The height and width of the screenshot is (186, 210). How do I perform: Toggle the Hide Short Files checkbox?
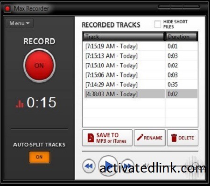pyautogui.click(x=158, y=24)
